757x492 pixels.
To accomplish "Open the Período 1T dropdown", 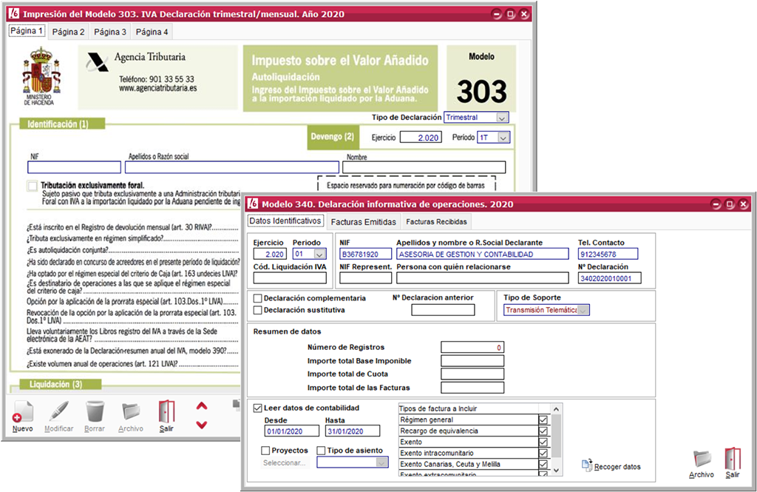I will point(503,138).
